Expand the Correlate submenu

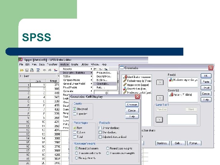pos(76,91)
